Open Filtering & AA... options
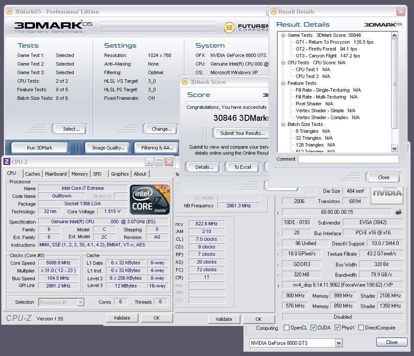This screenshot has height=356, width=414. [x=157, y=148]
